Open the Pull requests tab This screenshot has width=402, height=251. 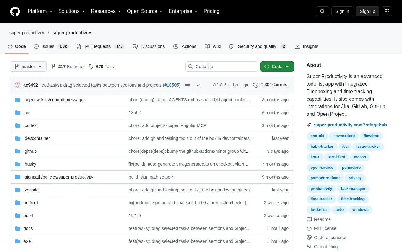pyautogui.click(x=100, y=46)
